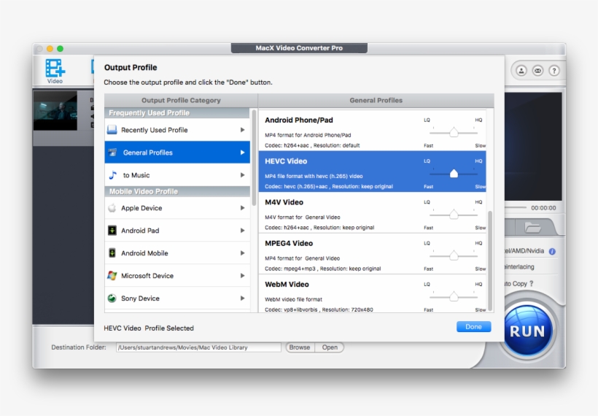Expand Android Mobile arrow
The image size is (598, 416).
point(242,253)
